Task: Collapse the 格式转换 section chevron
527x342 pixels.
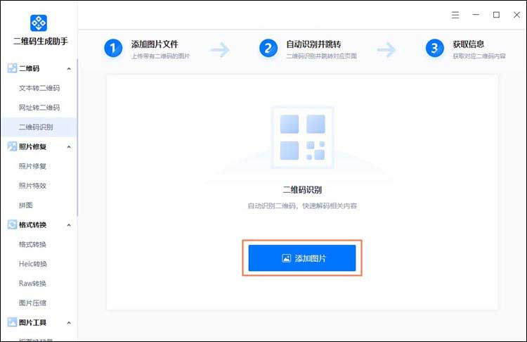Action: click(x=69, y=225)
